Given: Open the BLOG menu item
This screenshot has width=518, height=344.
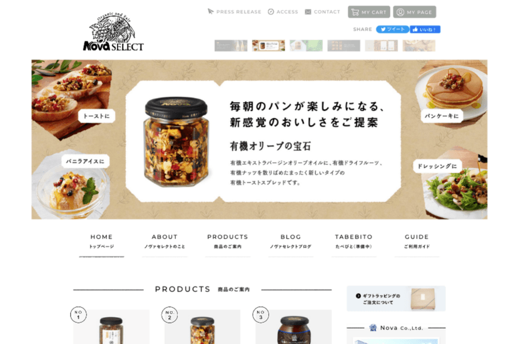Looking at the screenshot, I should point(291,241).
